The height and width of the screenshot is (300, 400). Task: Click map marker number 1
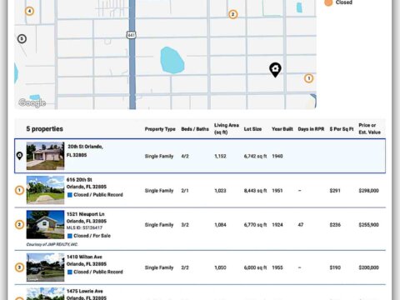[308, 78]
